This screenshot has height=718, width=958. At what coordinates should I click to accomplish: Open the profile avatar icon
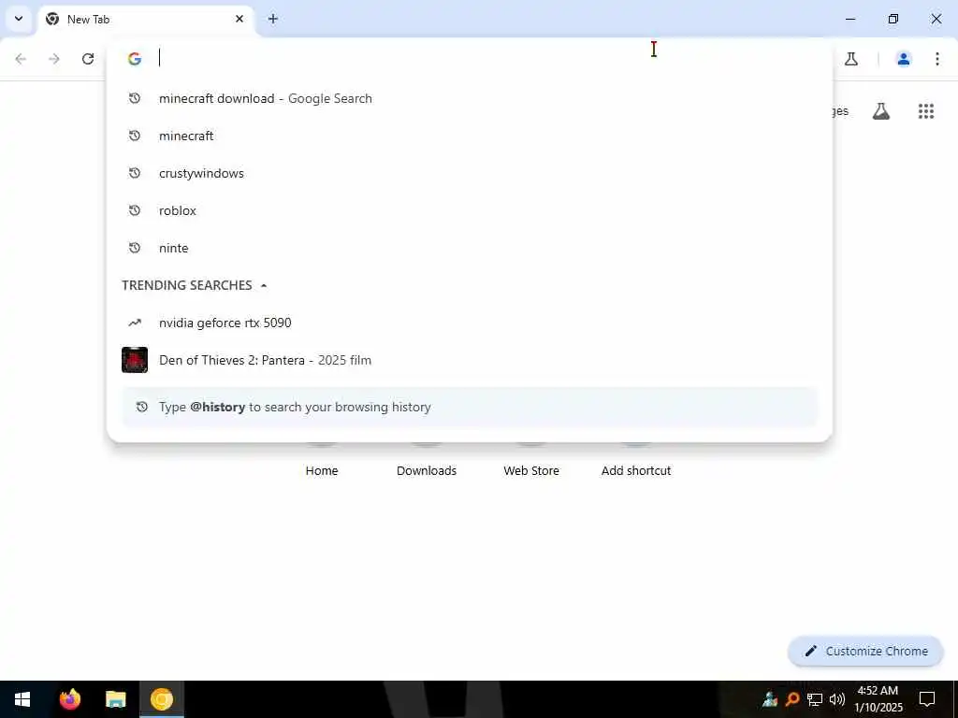pos(904,59)
